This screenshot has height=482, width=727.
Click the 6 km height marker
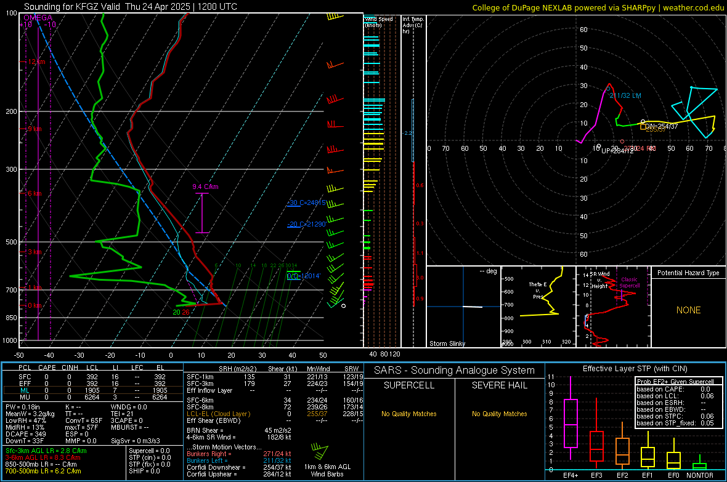(x=35, y=193)
